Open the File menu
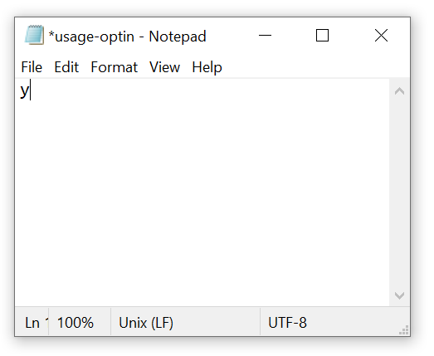The width and height of the screenshot is (434, 356). 32,67
